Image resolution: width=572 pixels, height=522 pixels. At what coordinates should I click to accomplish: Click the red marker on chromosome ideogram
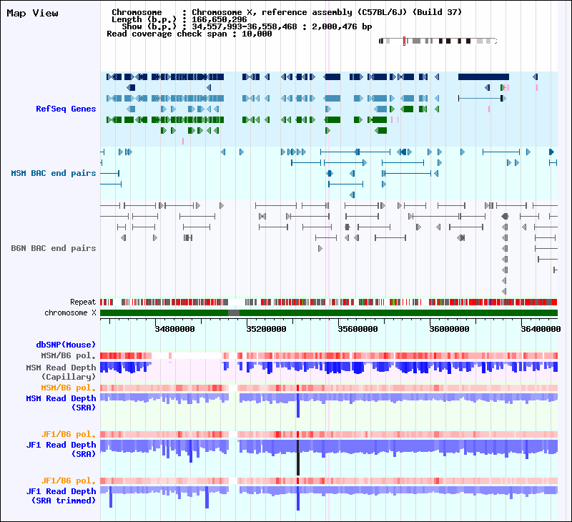(404, 41)
